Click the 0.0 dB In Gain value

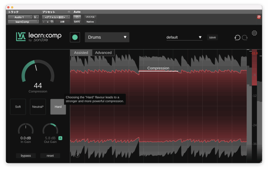[26, 138]
